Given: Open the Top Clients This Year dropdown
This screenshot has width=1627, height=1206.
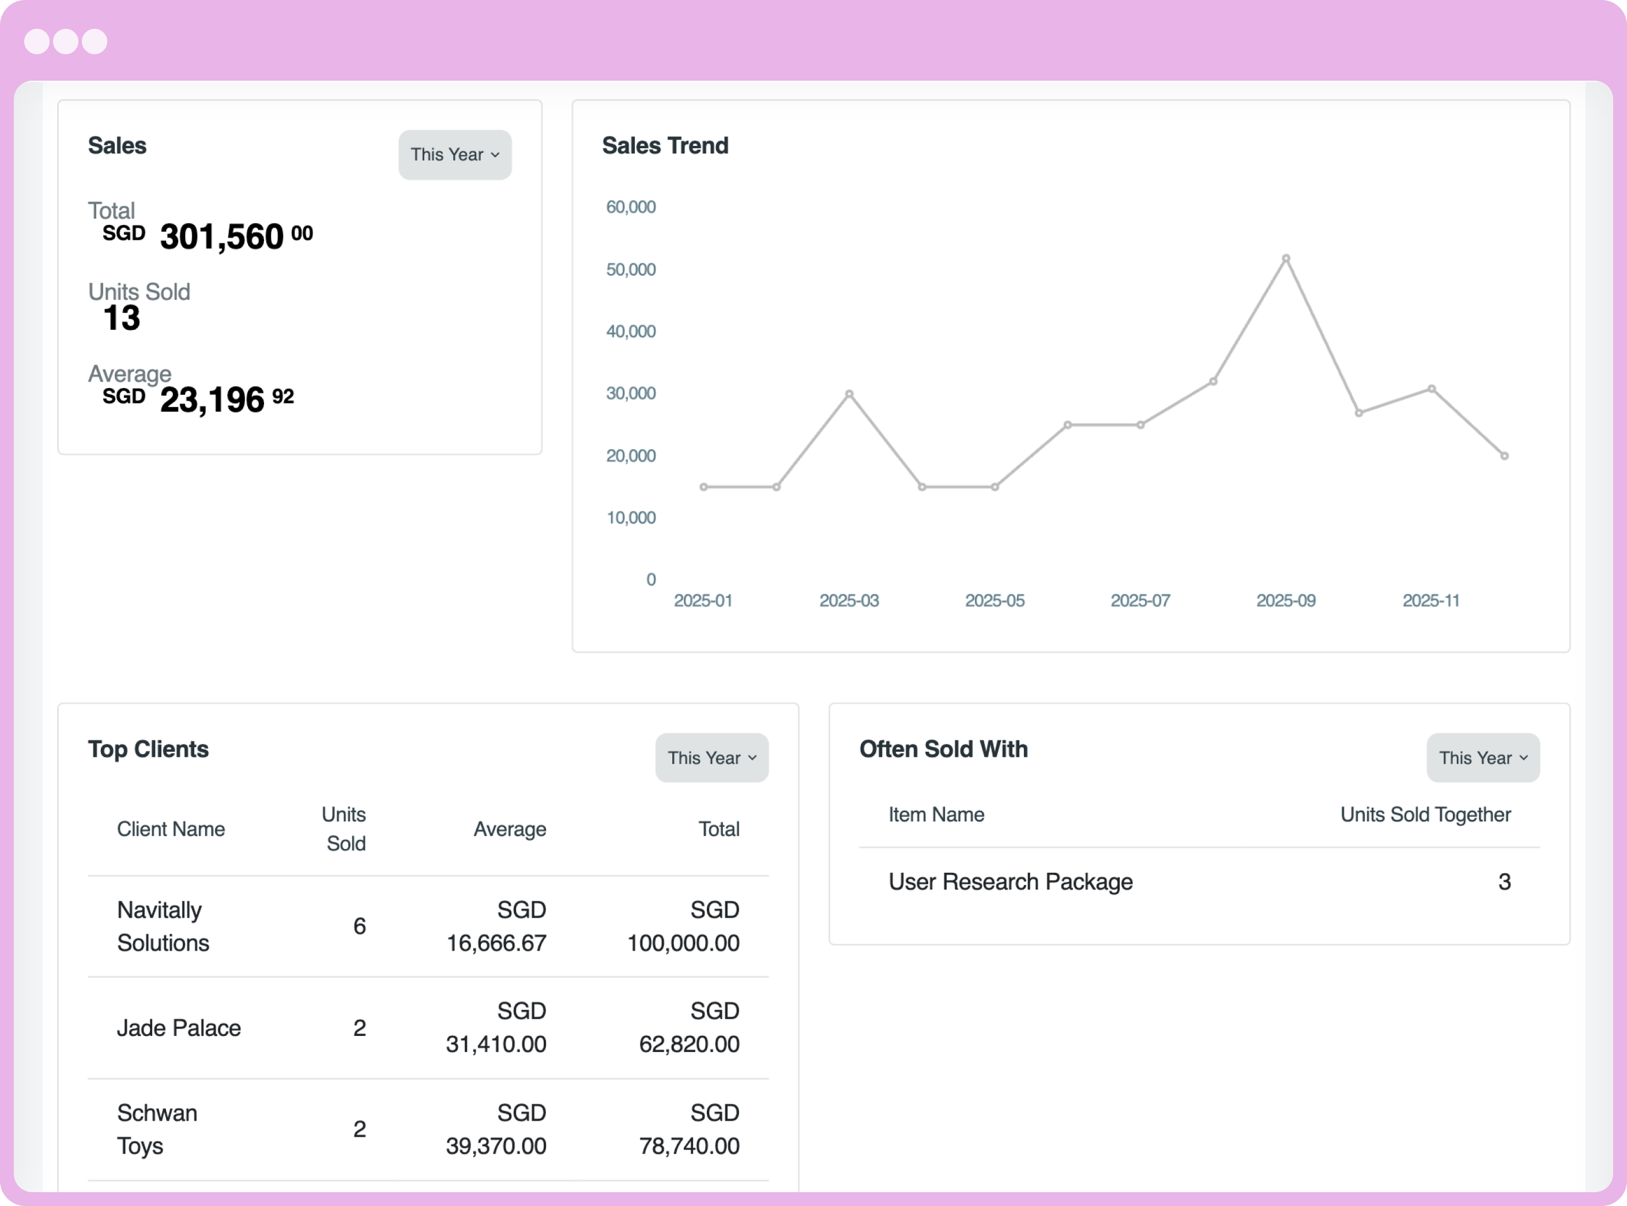Looking at the screenshot, I should pos(711,757).
